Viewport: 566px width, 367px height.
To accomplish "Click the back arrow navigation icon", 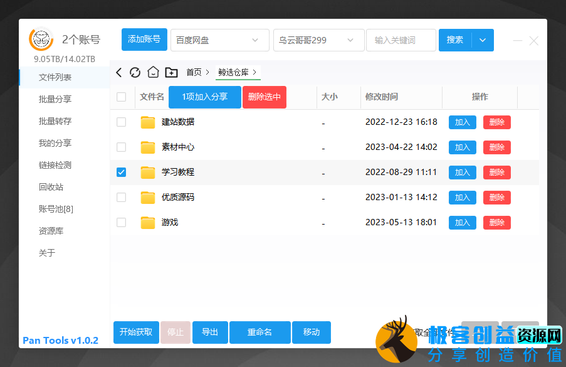I will pyautogui.click(x=119, y=73).
